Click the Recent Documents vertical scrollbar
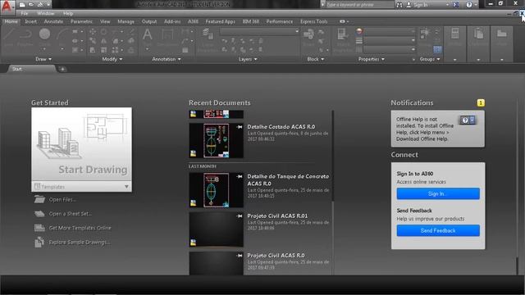This screenshot has width=525, height=295. 333,193
